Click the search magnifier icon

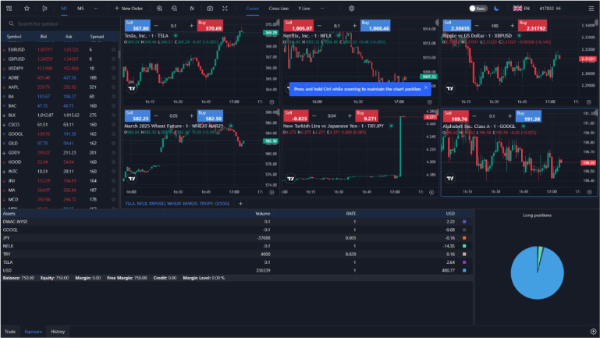point(12,23)
